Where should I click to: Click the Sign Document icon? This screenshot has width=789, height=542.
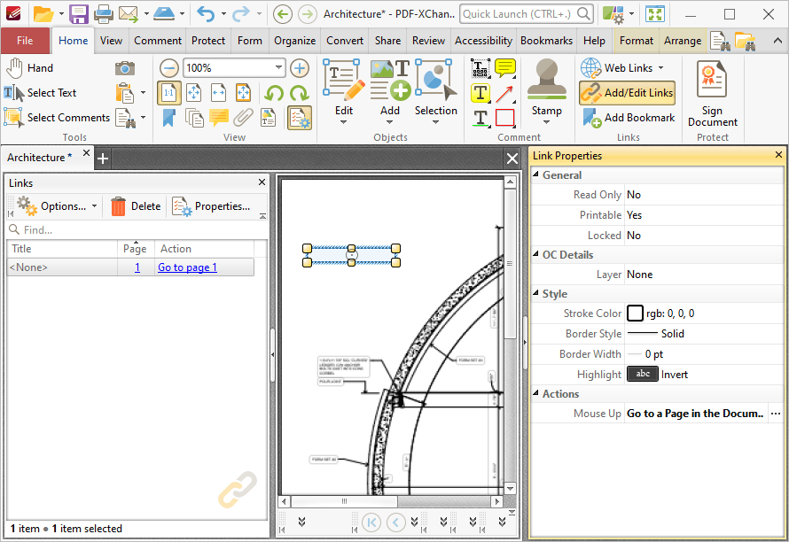(712, 79)
